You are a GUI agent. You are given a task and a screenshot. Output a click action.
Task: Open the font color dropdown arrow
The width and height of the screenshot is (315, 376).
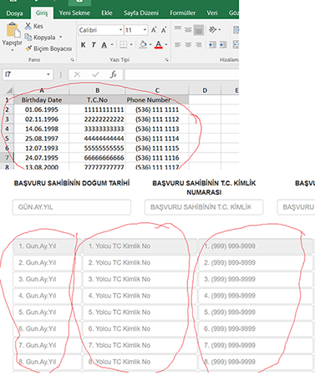coord(166,45)
